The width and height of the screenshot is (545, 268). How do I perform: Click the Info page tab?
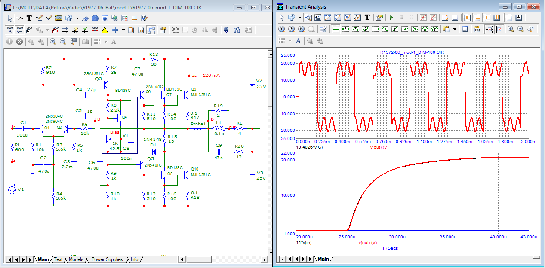(135, 259)
